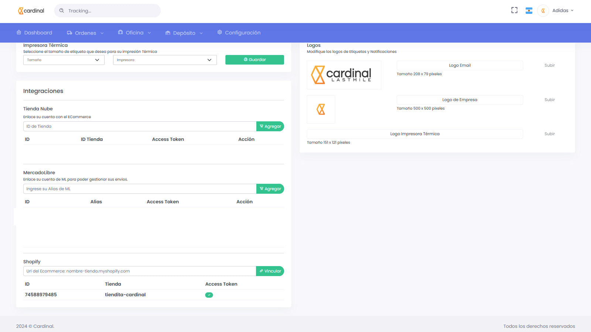Open the Tamaño dropdown for Impresora Térmica
The width and height of the screenshot is (591, 332).
tap(64, 60)
